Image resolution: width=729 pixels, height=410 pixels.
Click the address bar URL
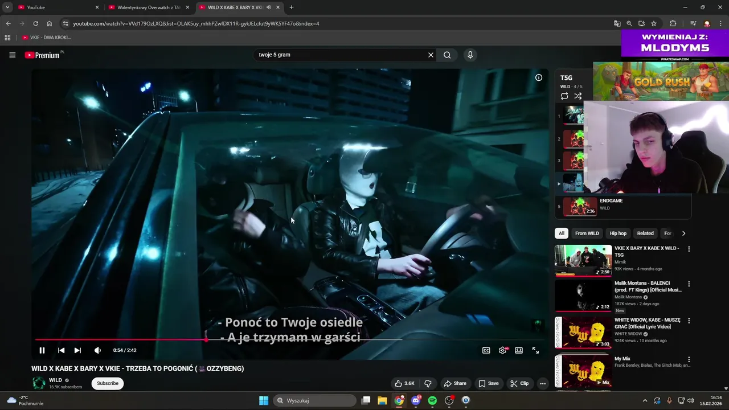(196, 23)
